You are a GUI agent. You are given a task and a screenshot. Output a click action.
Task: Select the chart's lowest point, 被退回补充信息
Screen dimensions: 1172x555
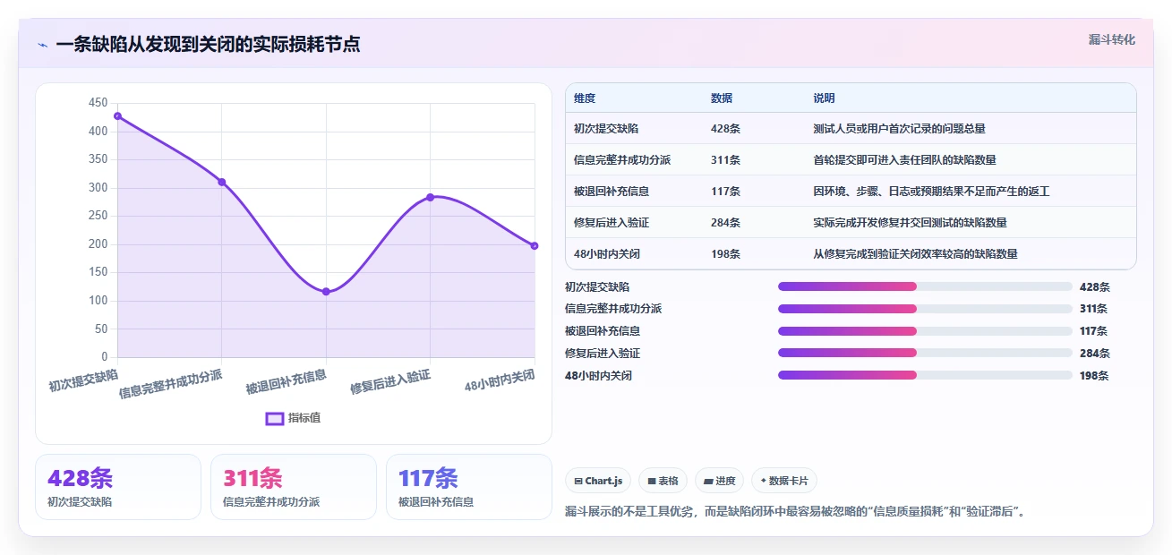coord(326,292)
